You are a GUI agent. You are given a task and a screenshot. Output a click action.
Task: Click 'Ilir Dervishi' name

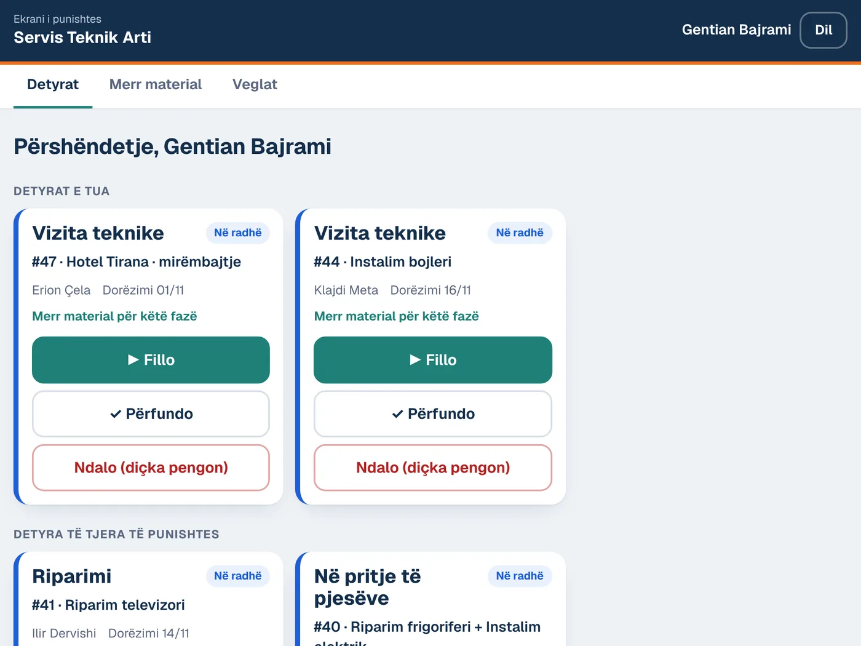[64, 633]
